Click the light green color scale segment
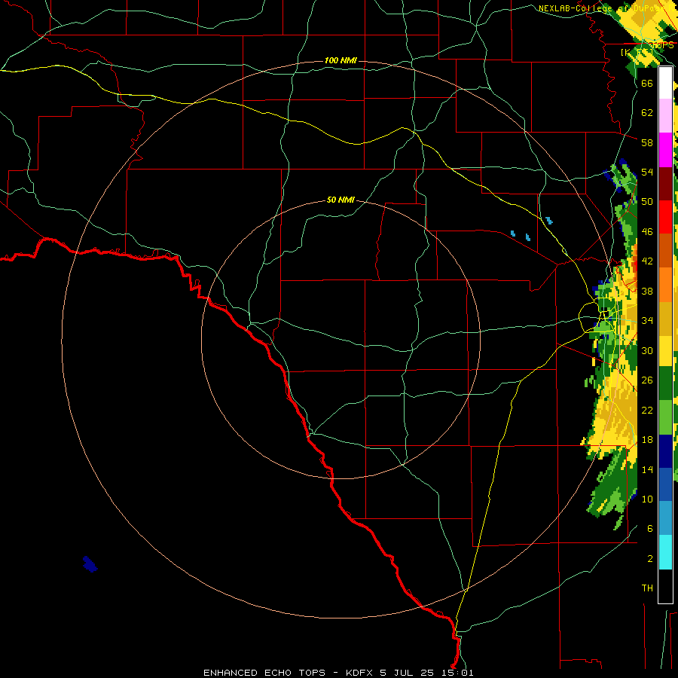Screen dimensions: 678x678 click(665, 417)
